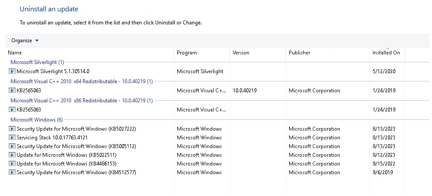The width and height of the screenshot is (432, 196).
Task: Select KB2565063 under the x64 Redistributable group
Action: tap(29, 91)
